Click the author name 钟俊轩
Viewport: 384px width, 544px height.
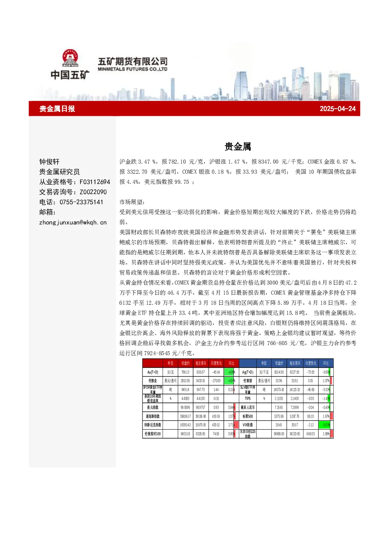click(50, 162)
